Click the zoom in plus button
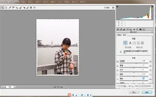The image size is (156, 97). click(4, 87)
